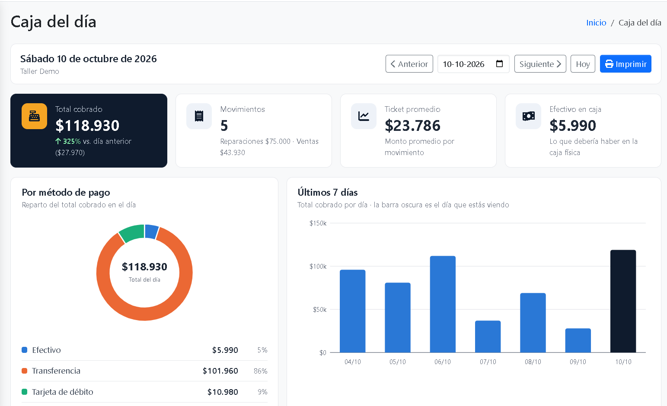
Task: Click the Tarjeta de débito row label
Action: 63,392
